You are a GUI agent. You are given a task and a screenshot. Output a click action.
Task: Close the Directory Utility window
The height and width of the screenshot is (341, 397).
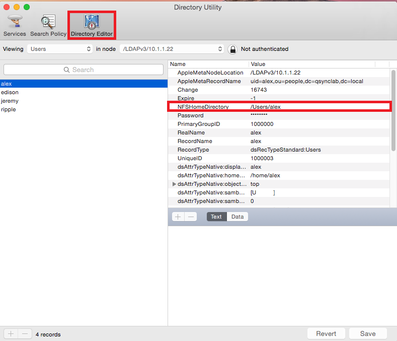pyautogui.click(x=7, y=7)
